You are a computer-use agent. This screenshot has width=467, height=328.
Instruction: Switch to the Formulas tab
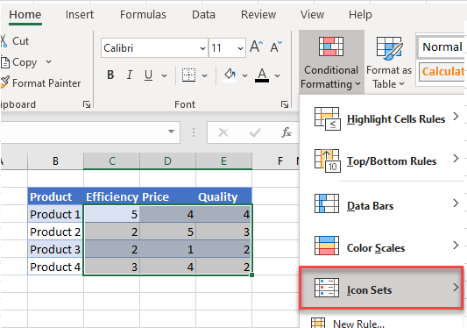pos(143,14)
